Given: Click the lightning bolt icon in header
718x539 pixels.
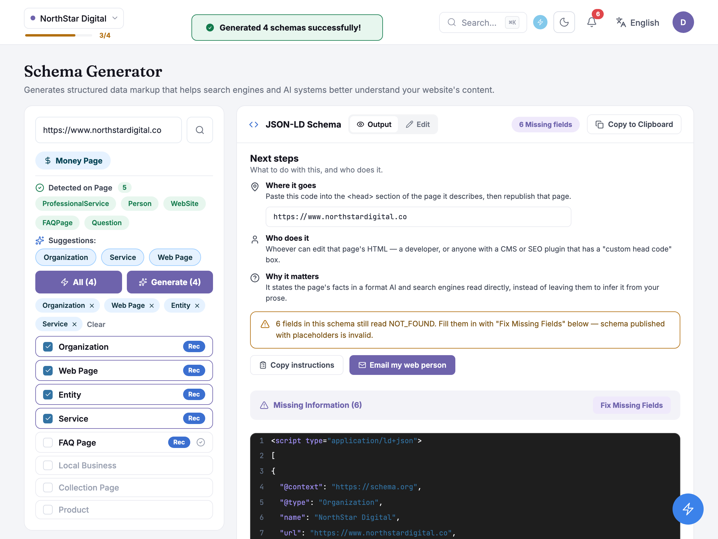Looking at the screenshot, I should pyautogui.click(x=540, y=22).
